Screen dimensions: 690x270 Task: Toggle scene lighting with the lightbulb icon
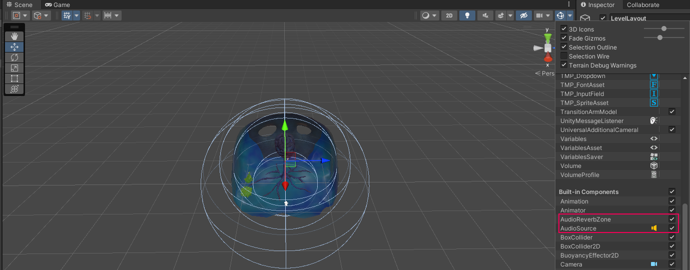pos(467,15)
